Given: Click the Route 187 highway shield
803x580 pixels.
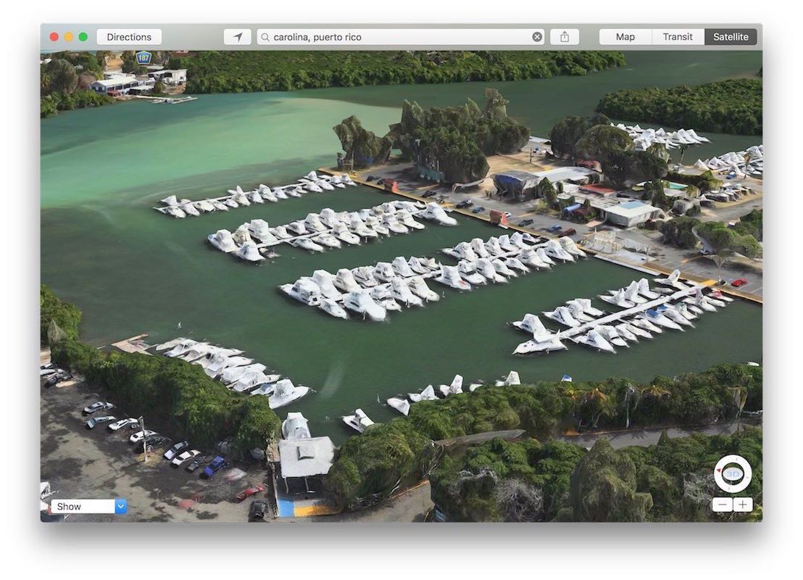Looking at the screenshot, I should [143, 57].
